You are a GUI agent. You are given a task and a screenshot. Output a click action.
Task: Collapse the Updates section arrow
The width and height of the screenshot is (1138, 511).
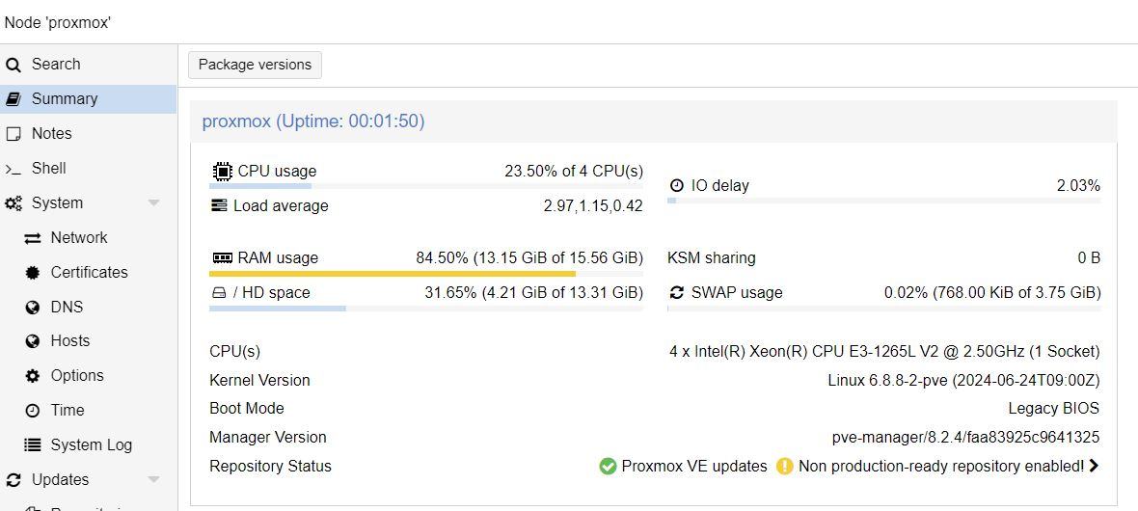153,480
